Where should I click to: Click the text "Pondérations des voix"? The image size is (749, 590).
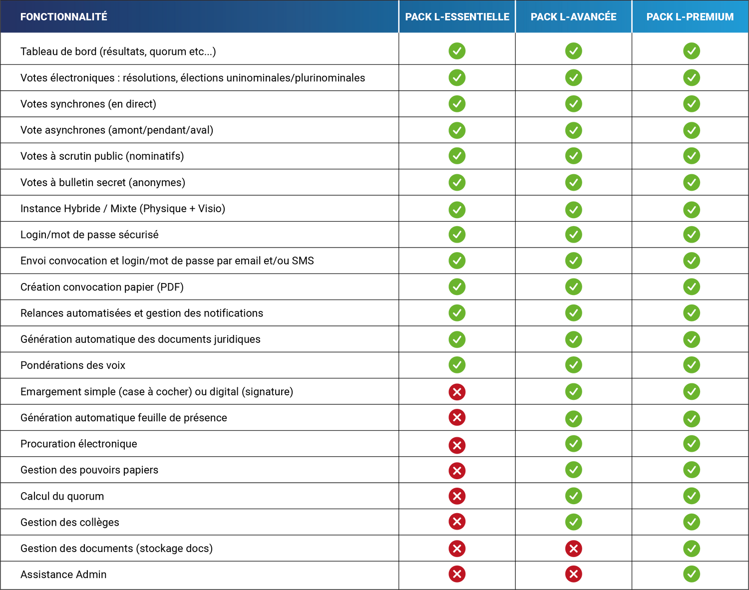click(73, 365)
